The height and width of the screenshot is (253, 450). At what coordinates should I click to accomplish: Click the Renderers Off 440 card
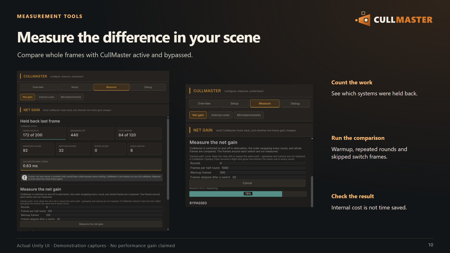(x=91, y=133)
